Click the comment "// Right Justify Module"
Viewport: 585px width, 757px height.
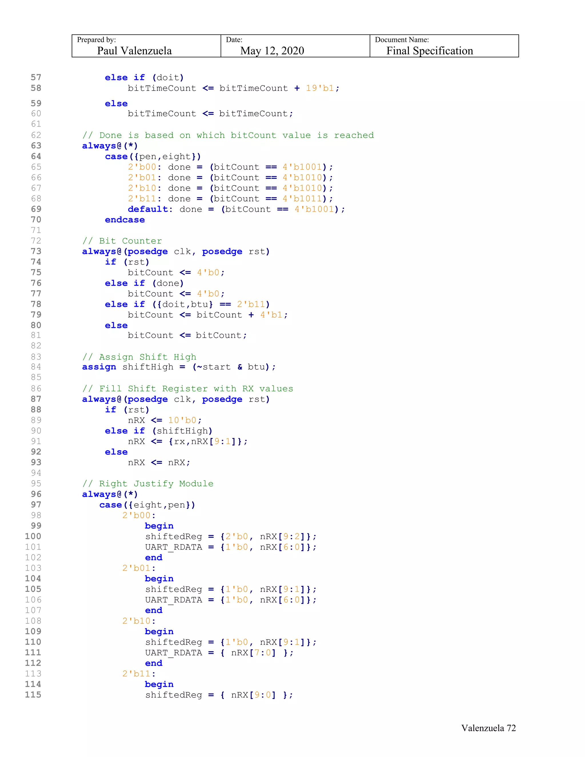[x=148, y=484]
